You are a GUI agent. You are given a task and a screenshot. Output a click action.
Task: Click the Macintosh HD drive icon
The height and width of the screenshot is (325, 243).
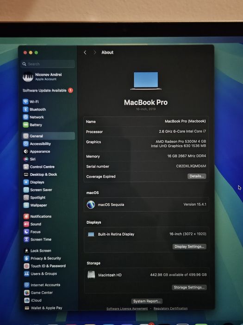(x=91, y=275)
